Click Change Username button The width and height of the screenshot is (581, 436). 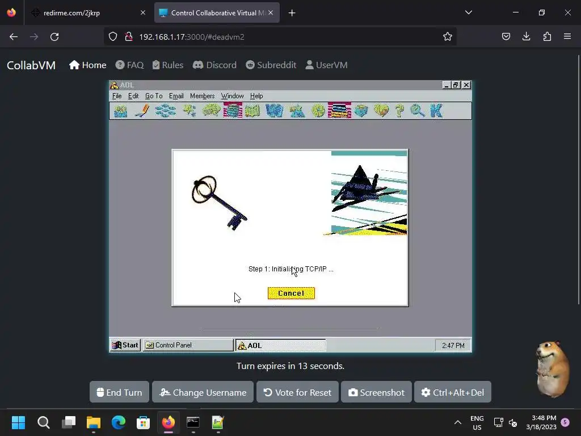pos(203,392)
